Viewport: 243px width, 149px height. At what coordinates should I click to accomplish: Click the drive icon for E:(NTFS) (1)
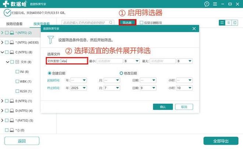pos(12,101)
